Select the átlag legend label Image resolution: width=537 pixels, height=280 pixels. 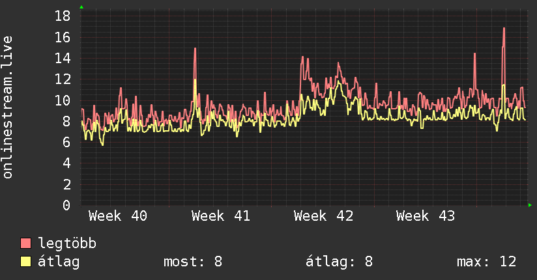point(59,262)
